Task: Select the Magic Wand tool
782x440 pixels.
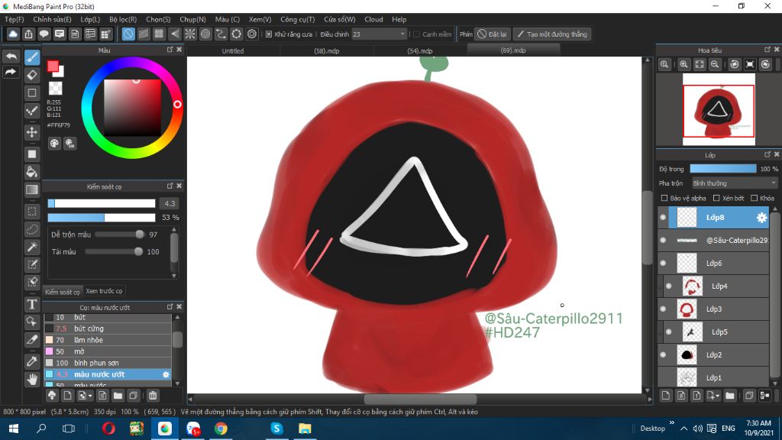Action: (x=32, y=247)
